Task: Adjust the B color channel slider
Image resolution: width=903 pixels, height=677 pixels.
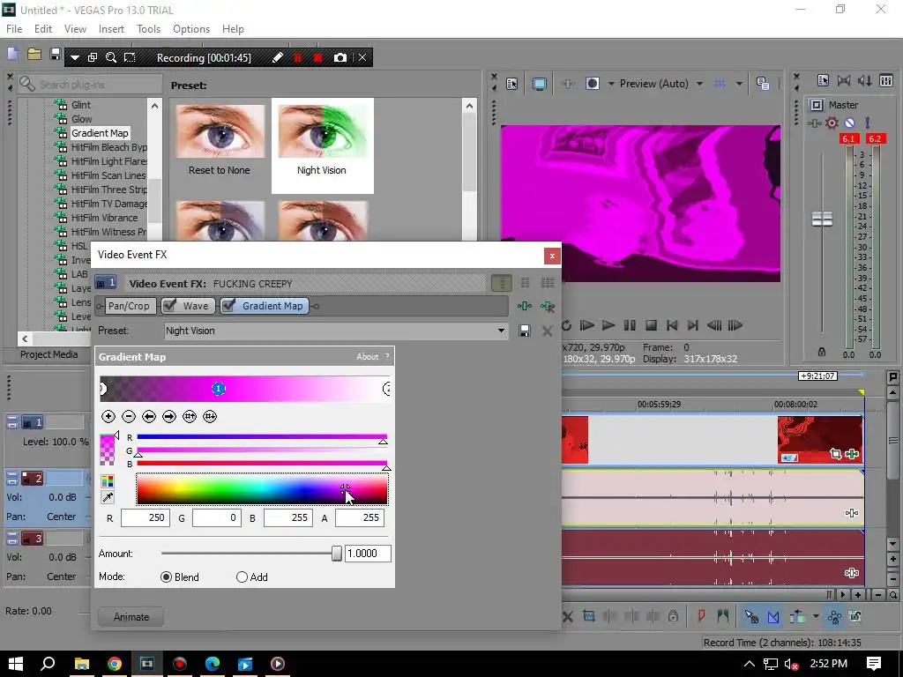Action: click(x=262, y=464)
